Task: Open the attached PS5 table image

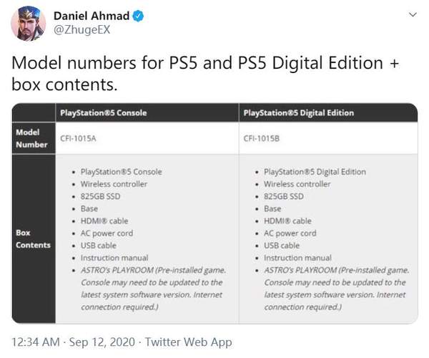Action: tap(214, 213)
